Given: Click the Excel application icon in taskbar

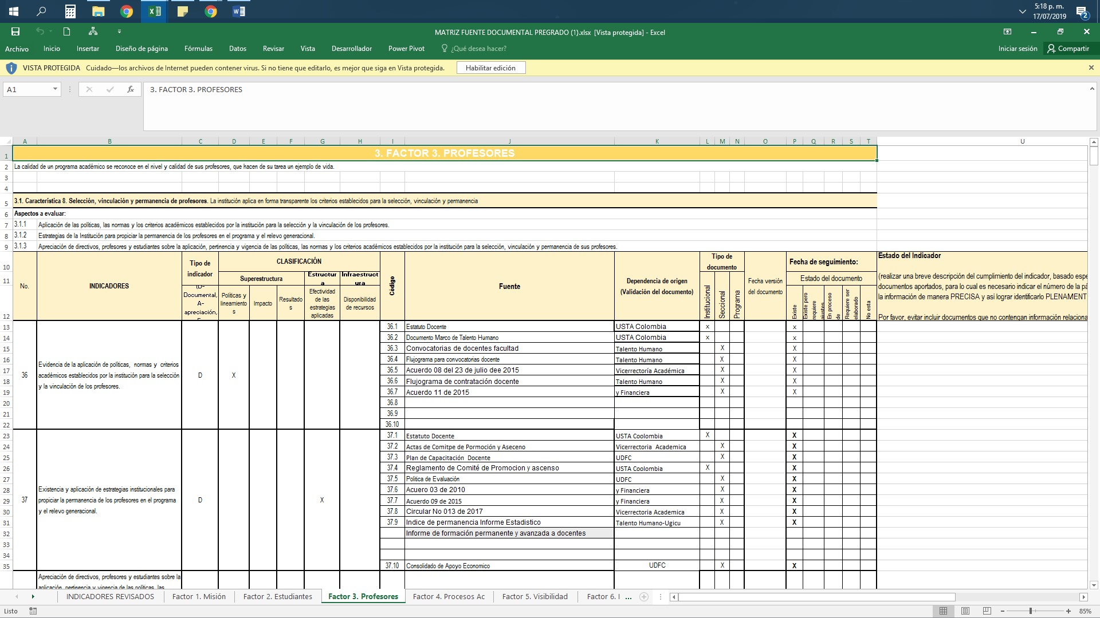Looking at the screenshot, I should [x=154, y=10].
